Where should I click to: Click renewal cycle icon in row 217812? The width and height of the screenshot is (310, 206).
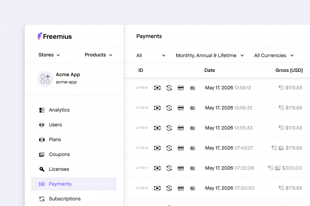tap(169, 148)
